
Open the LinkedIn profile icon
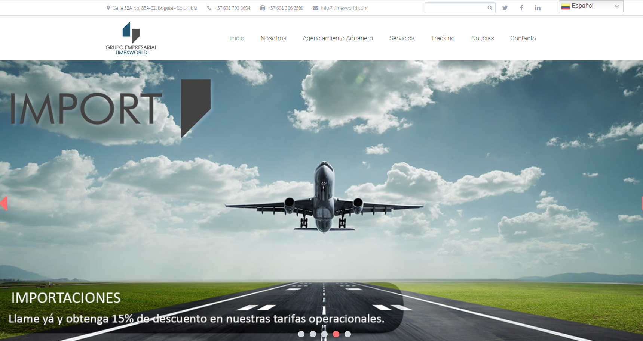[x=538, y=7]
